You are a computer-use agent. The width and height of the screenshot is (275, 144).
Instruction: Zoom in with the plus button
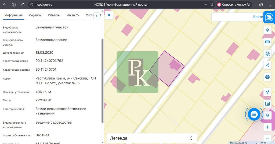(x=267, y=127)
